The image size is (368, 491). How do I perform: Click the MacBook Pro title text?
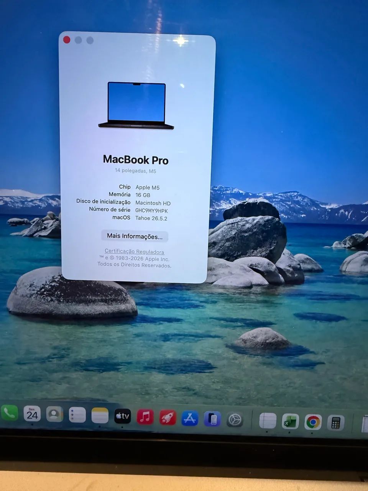pos(136,160)
